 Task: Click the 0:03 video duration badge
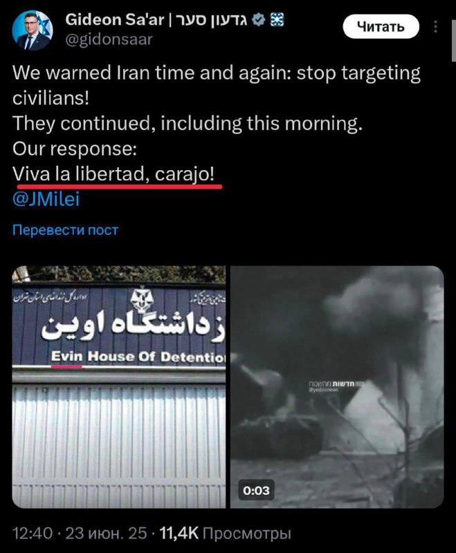coord(256,490)
